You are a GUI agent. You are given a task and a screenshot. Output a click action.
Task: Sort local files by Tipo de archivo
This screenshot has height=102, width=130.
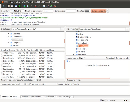(x=32, y=50)
